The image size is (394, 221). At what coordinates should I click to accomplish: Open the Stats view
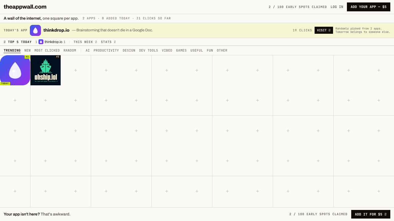(108, 42)
